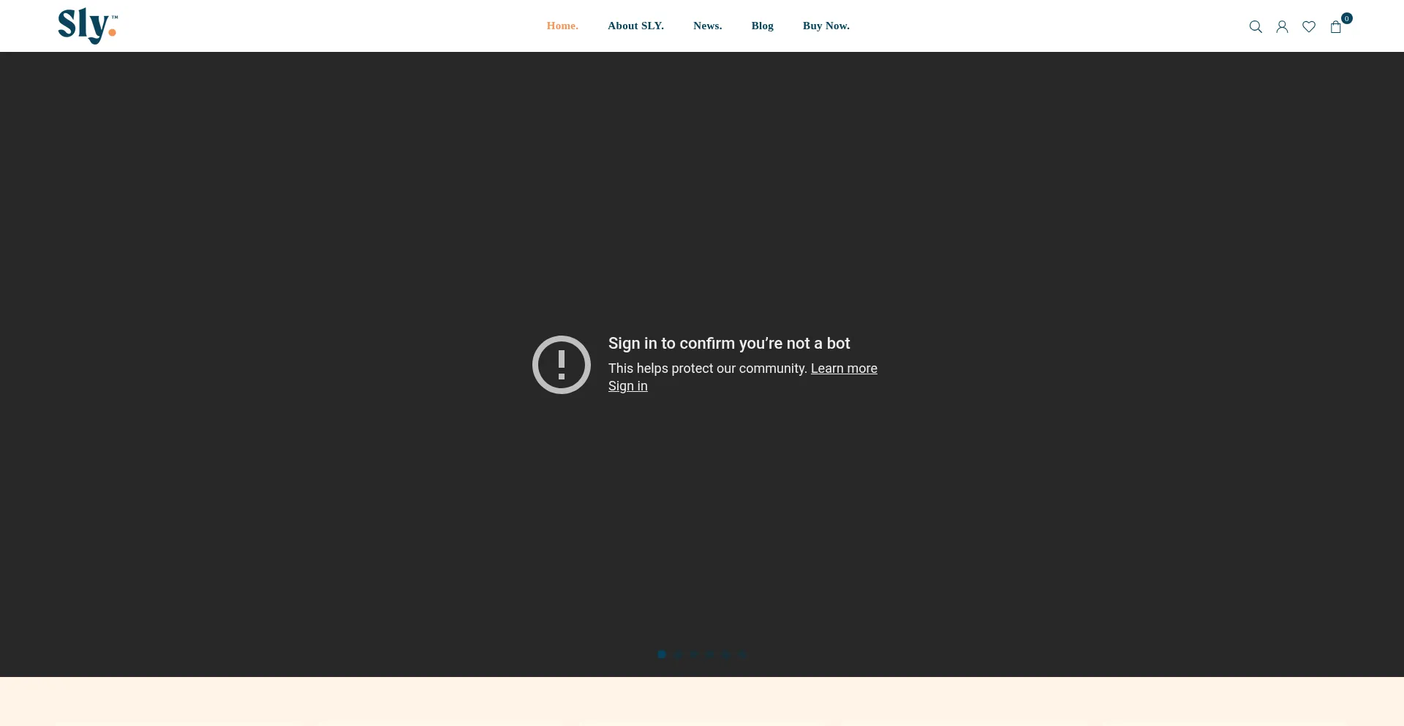
Task: Open the About SLY. page
Action: (635, 26)
